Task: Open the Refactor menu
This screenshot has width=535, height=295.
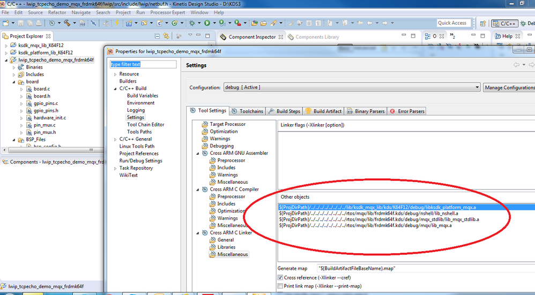Action: click(57, 12)
